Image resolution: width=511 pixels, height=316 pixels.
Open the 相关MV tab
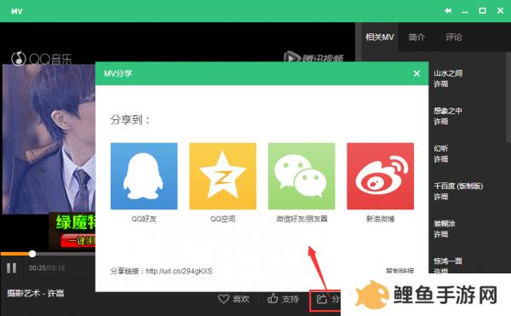[x=380, y=37]
